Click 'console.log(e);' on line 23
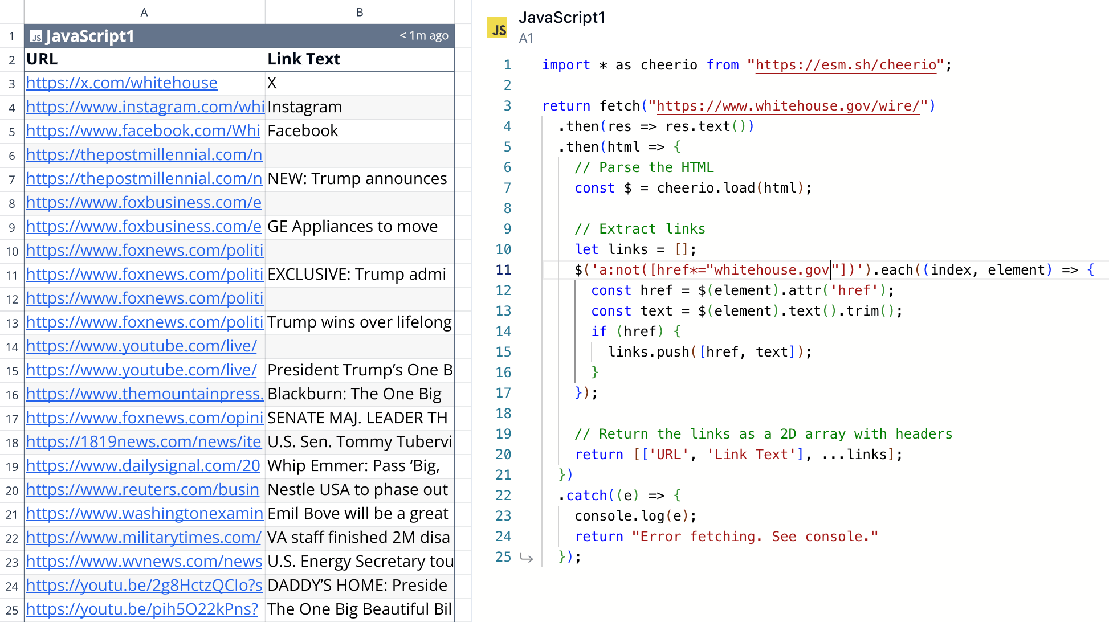Viewport: 1109px width, 622px height. point(635,516)
